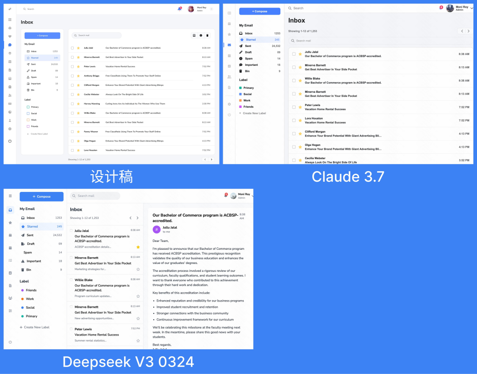
Task: Click info icon in design draft mail toolbar
Action: [201, 35]
